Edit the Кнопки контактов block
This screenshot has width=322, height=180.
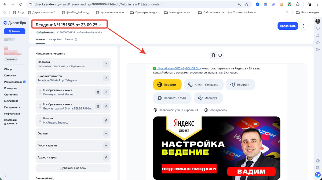pyautogui.click(x=106, y=78)
